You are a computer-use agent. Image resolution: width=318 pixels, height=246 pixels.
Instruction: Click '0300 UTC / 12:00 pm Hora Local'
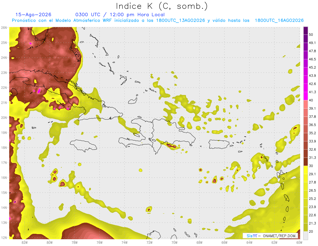point(120,15)
